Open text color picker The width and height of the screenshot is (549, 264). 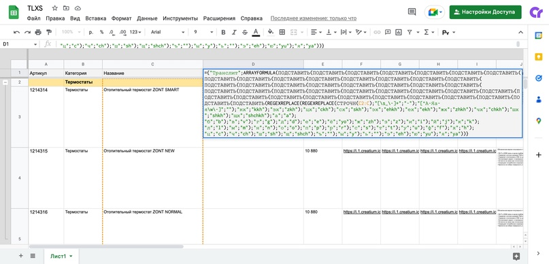coord(256,32)
